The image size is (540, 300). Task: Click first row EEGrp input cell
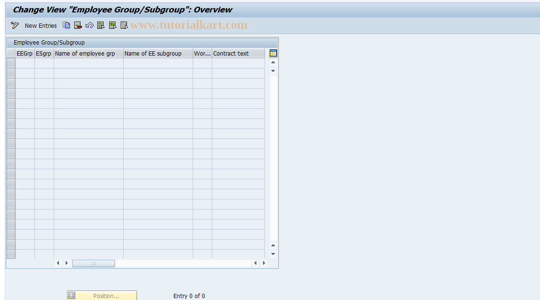(25, 63)
